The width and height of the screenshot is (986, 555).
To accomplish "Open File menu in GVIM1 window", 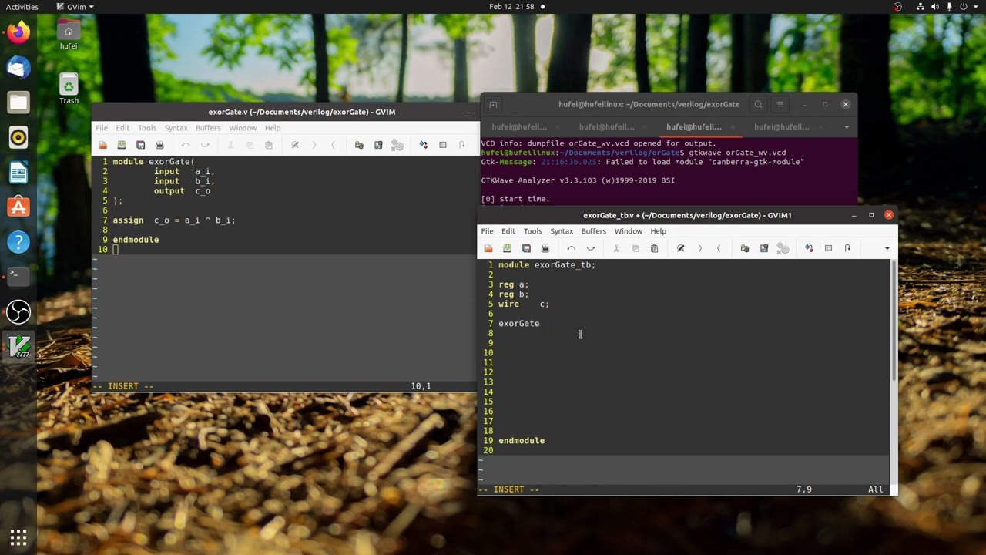I will tap(488, 231).
